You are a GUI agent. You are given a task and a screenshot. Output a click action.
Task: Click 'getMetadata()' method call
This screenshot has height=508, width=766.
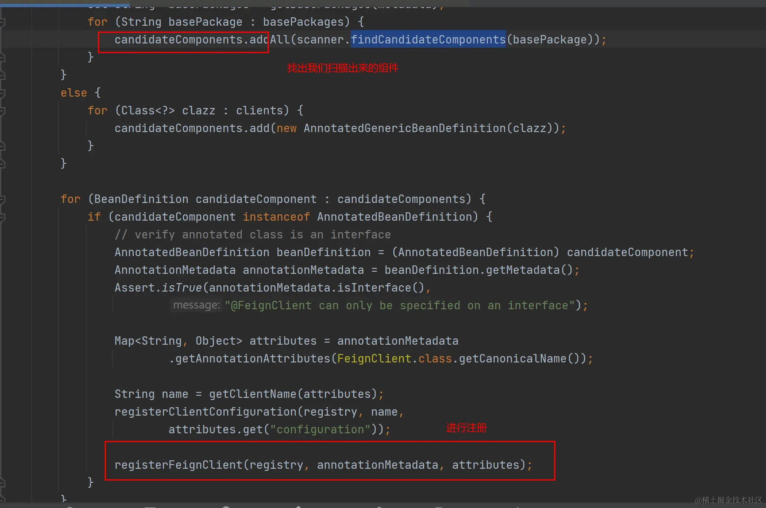click(529, 270)
